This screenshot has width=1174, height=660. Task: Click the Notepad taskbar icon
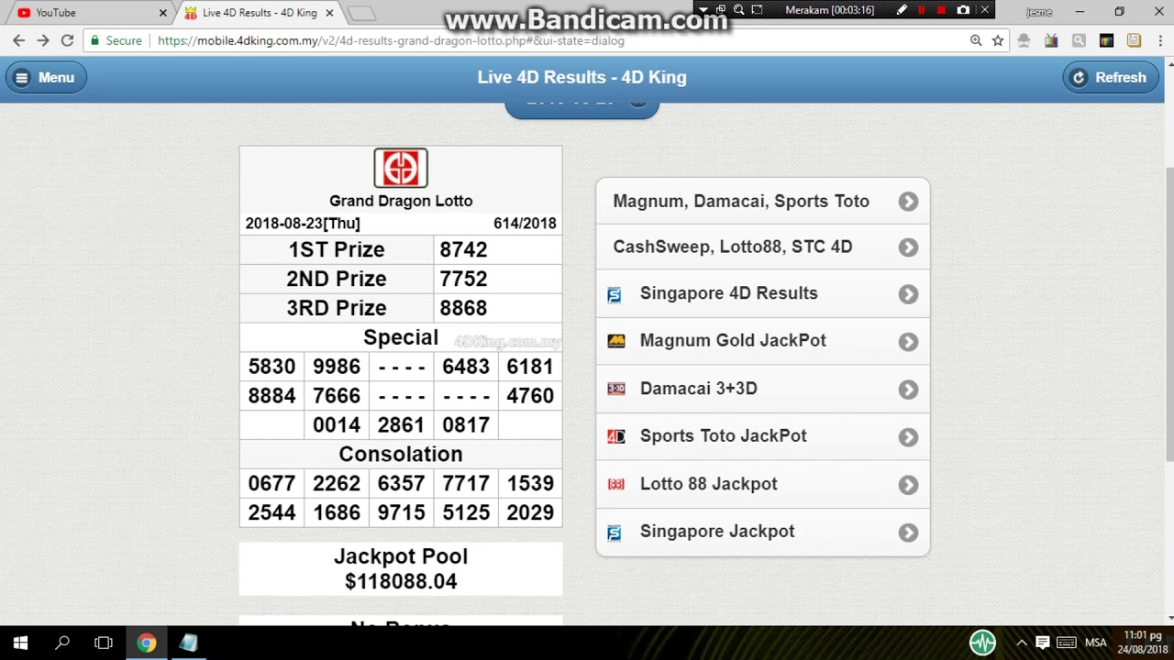coord(188,643)
